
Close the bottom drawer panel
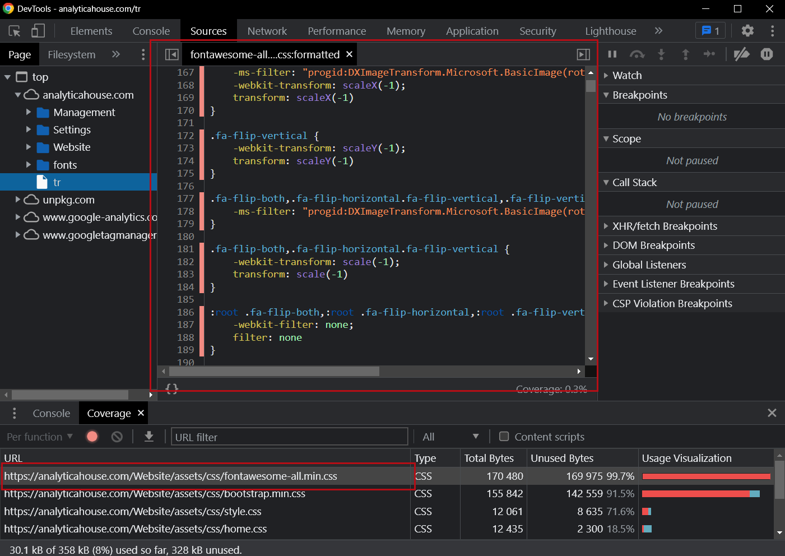772,413
